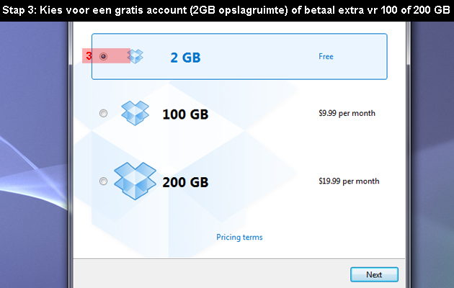Click the red number 3 step marker
The width and height of the screenshot is (454, 288).
point(89,56)
